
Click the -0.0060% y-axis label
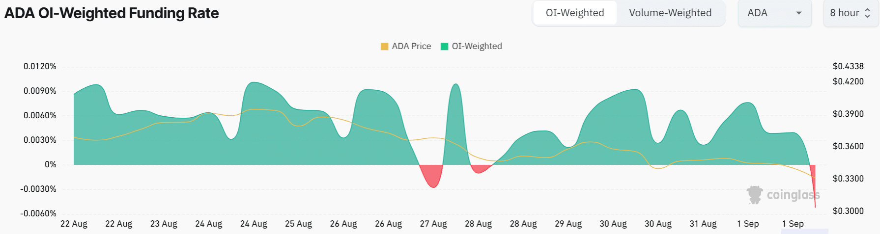tap(38, 213)
